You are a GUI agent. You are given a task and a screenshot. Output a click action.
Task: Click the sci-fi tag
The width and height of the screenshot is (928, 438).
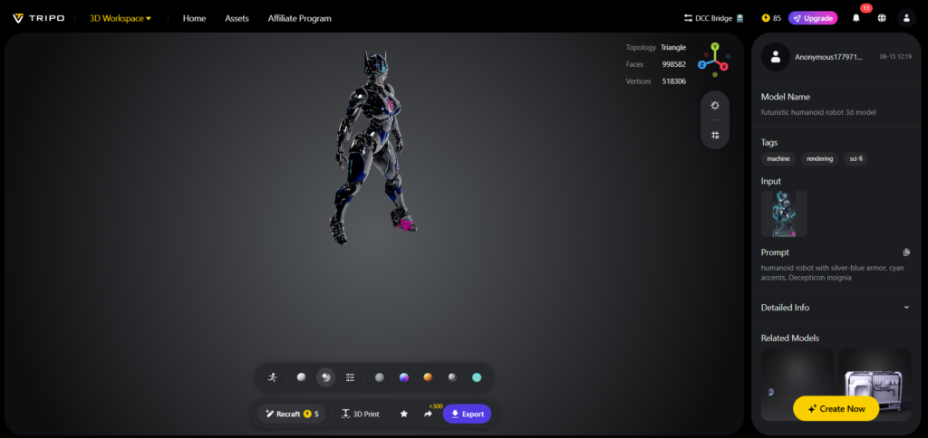[x=855, y=158]
